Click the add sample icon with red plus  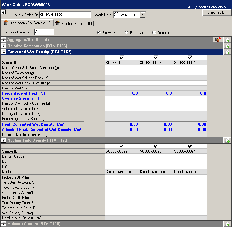coord(218,40)
